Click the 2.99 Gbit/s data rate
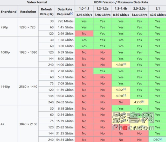Viewport: 166px width, 142px height. click(66, 34)
